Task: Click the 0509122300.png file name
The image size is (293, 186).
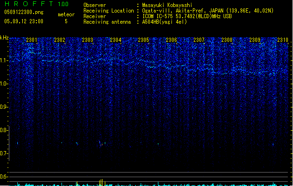Action: (x=23, y=12)
